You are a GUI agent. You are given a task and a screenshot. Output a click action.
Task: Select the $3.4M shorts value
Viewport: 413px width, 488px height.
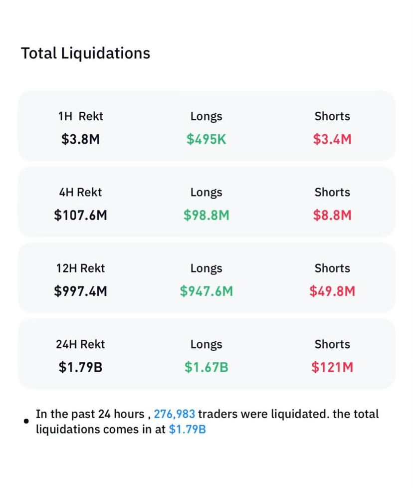(332, 139)
